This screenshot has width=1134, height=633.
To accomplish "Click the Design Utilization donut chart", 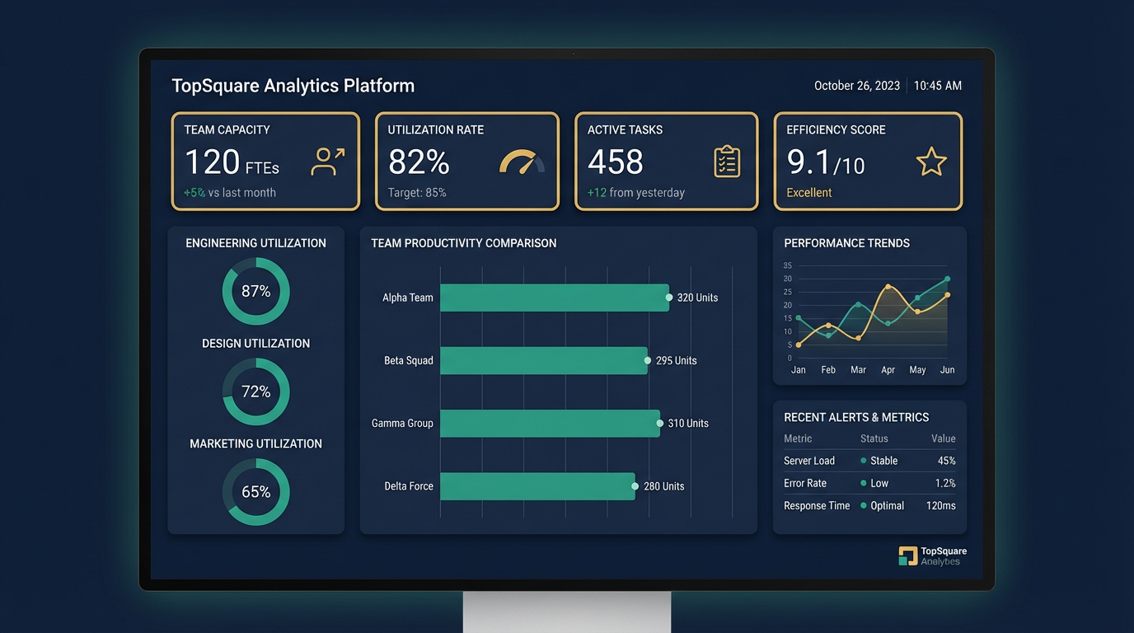I will coord(255,392).
